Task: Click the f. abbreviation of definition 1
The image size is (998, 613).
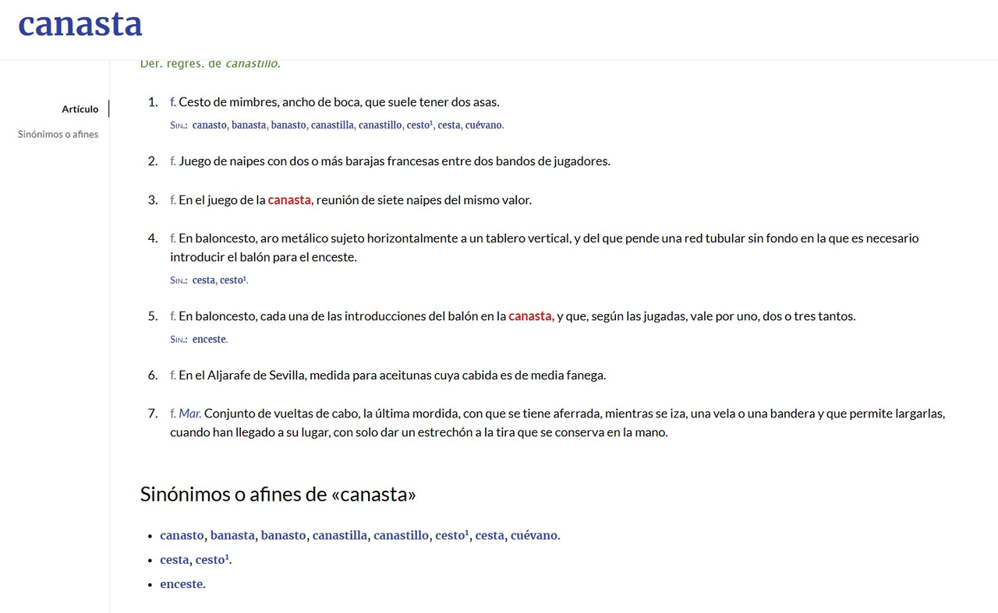Action: [173, 102]
